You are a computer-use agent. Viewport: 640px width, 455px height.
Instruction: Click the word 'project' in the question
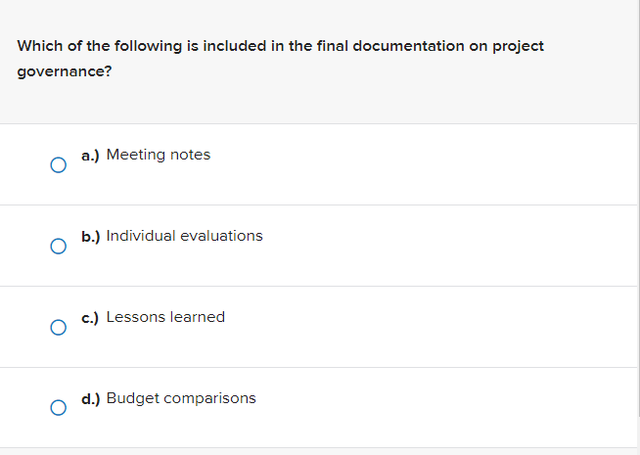[519, 46]
